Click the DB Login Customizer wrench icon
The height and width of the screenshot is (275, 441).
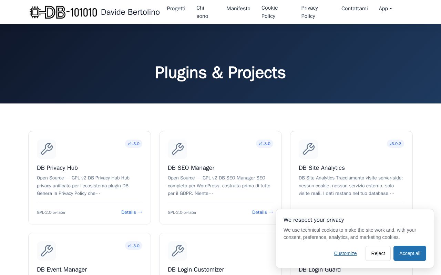pyautogui.click(x=177, y=251)
